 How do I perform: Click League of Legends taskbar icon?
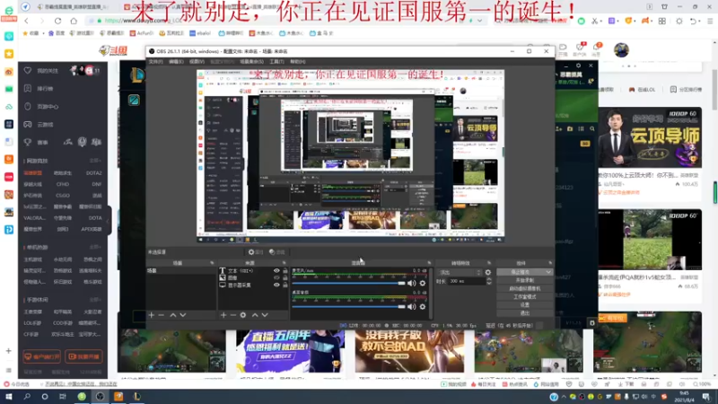click(136, 397)
